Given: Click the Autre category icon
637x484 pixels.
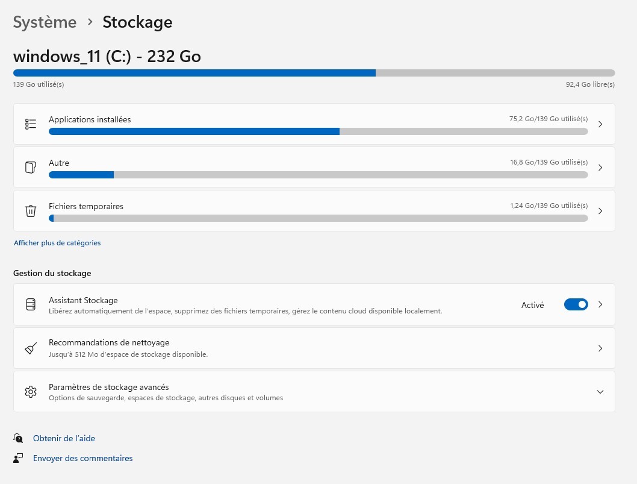Looking at the screenshot, I should 31,168.
